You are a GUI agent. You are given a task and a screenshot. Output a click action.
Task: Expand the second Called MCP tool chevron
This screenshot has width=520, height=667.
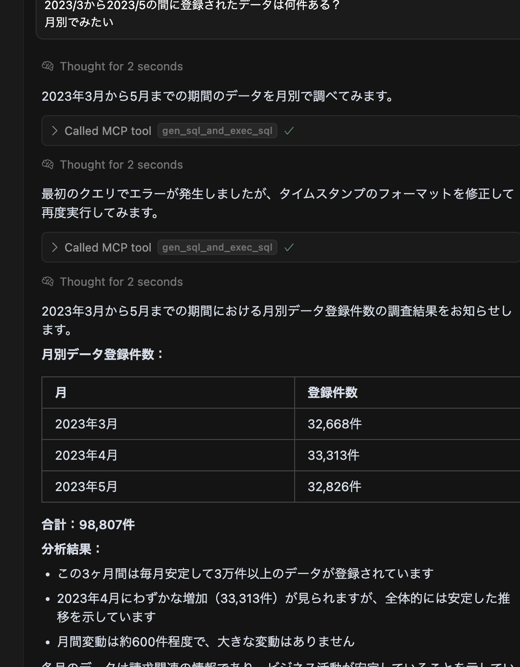click(54, 247)
